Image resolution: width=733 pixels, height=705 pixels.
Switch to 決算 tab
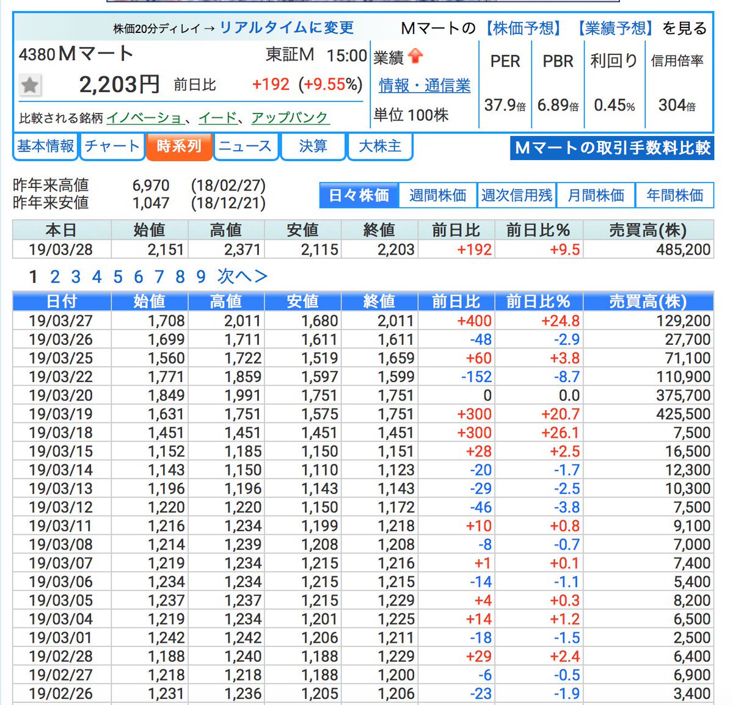(313, 146)
